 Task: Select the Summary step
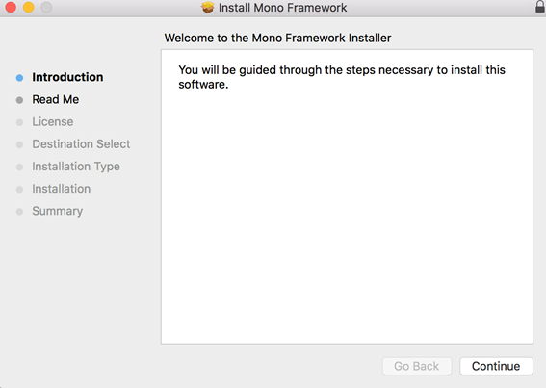point(58,211)
